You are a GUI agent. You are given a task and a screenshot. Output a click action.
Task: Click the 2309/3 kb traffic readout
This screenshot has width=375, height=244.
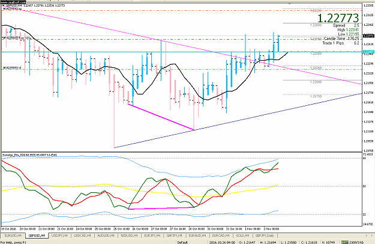click(356, 242)
